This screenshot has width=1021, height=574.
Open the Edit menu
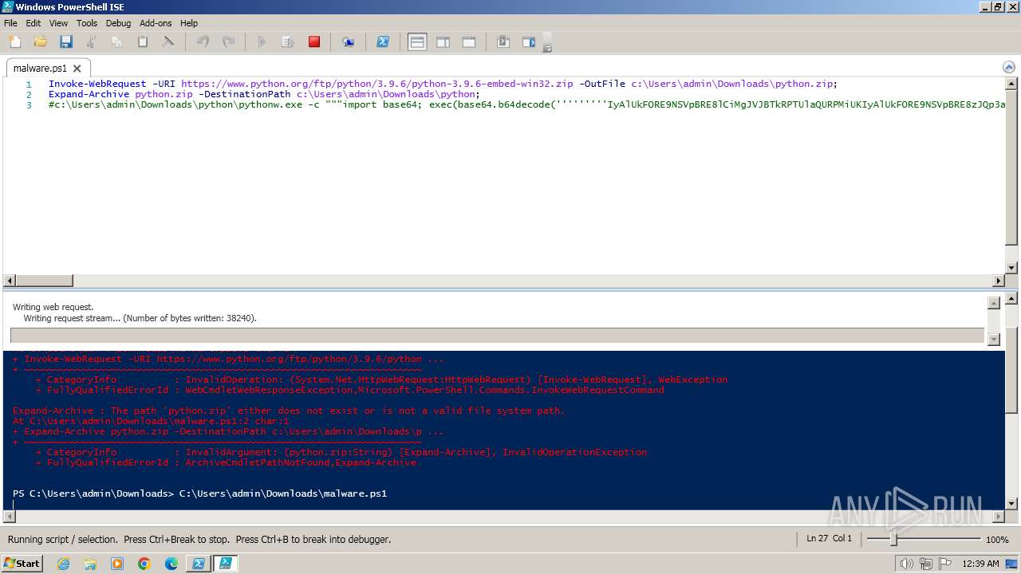[x=33, y=23]
